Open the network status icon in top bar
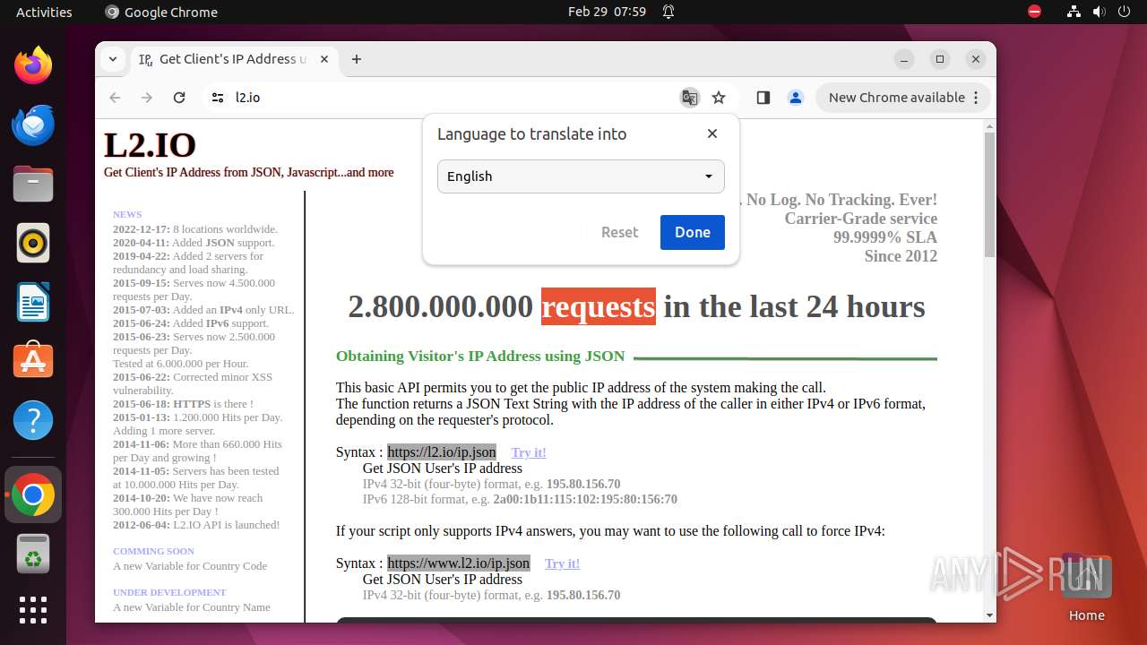 (1074, 12)
